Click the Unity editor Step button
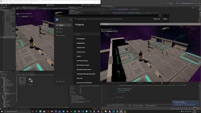This screenshot has width=201, height=113. tap(53, 5)
